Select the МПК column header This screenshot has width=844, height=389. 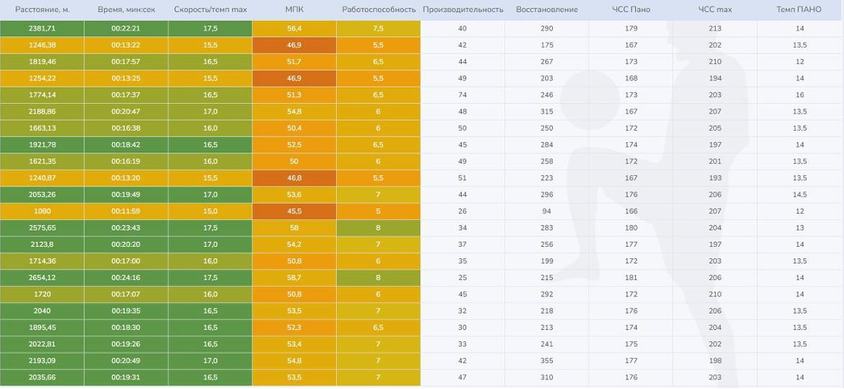pyautogui.click(x=294, y=9)
